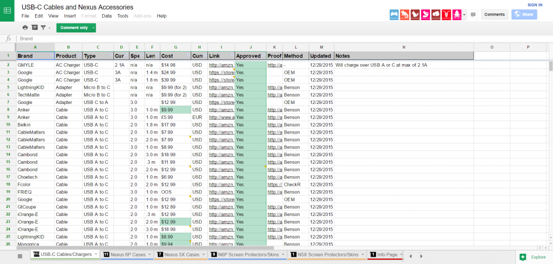Click the Comments button
553x264 pixels.
click(x=495, y=15)
